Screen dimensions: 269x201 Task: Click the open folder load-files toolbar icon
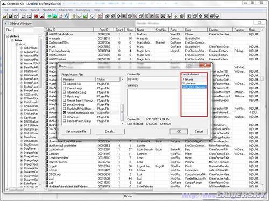pos(5,16)
